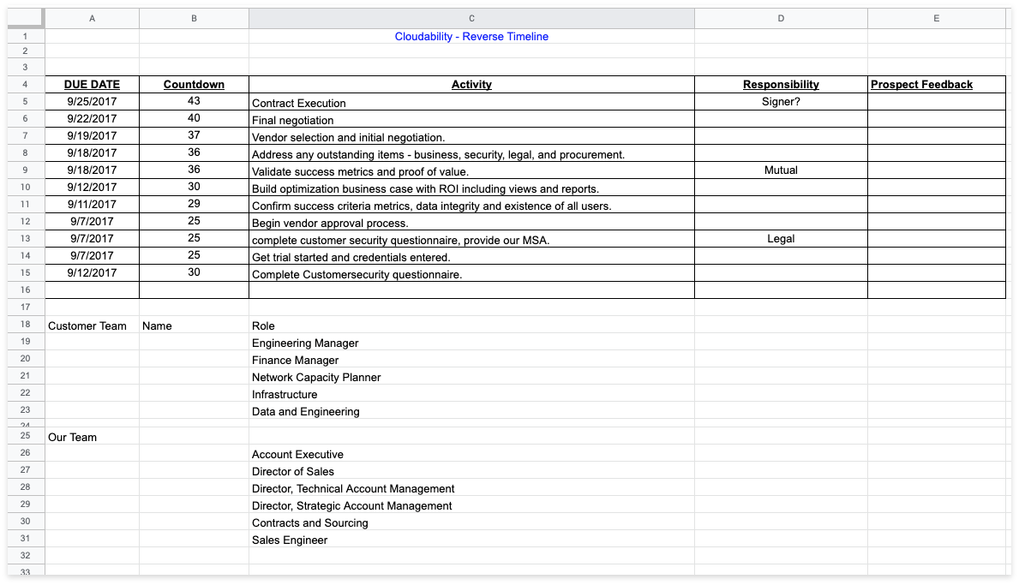Select the cell containing 9/25/2017
The width and height of the screenshot is (1019, 585).
(x=92, y=101)
